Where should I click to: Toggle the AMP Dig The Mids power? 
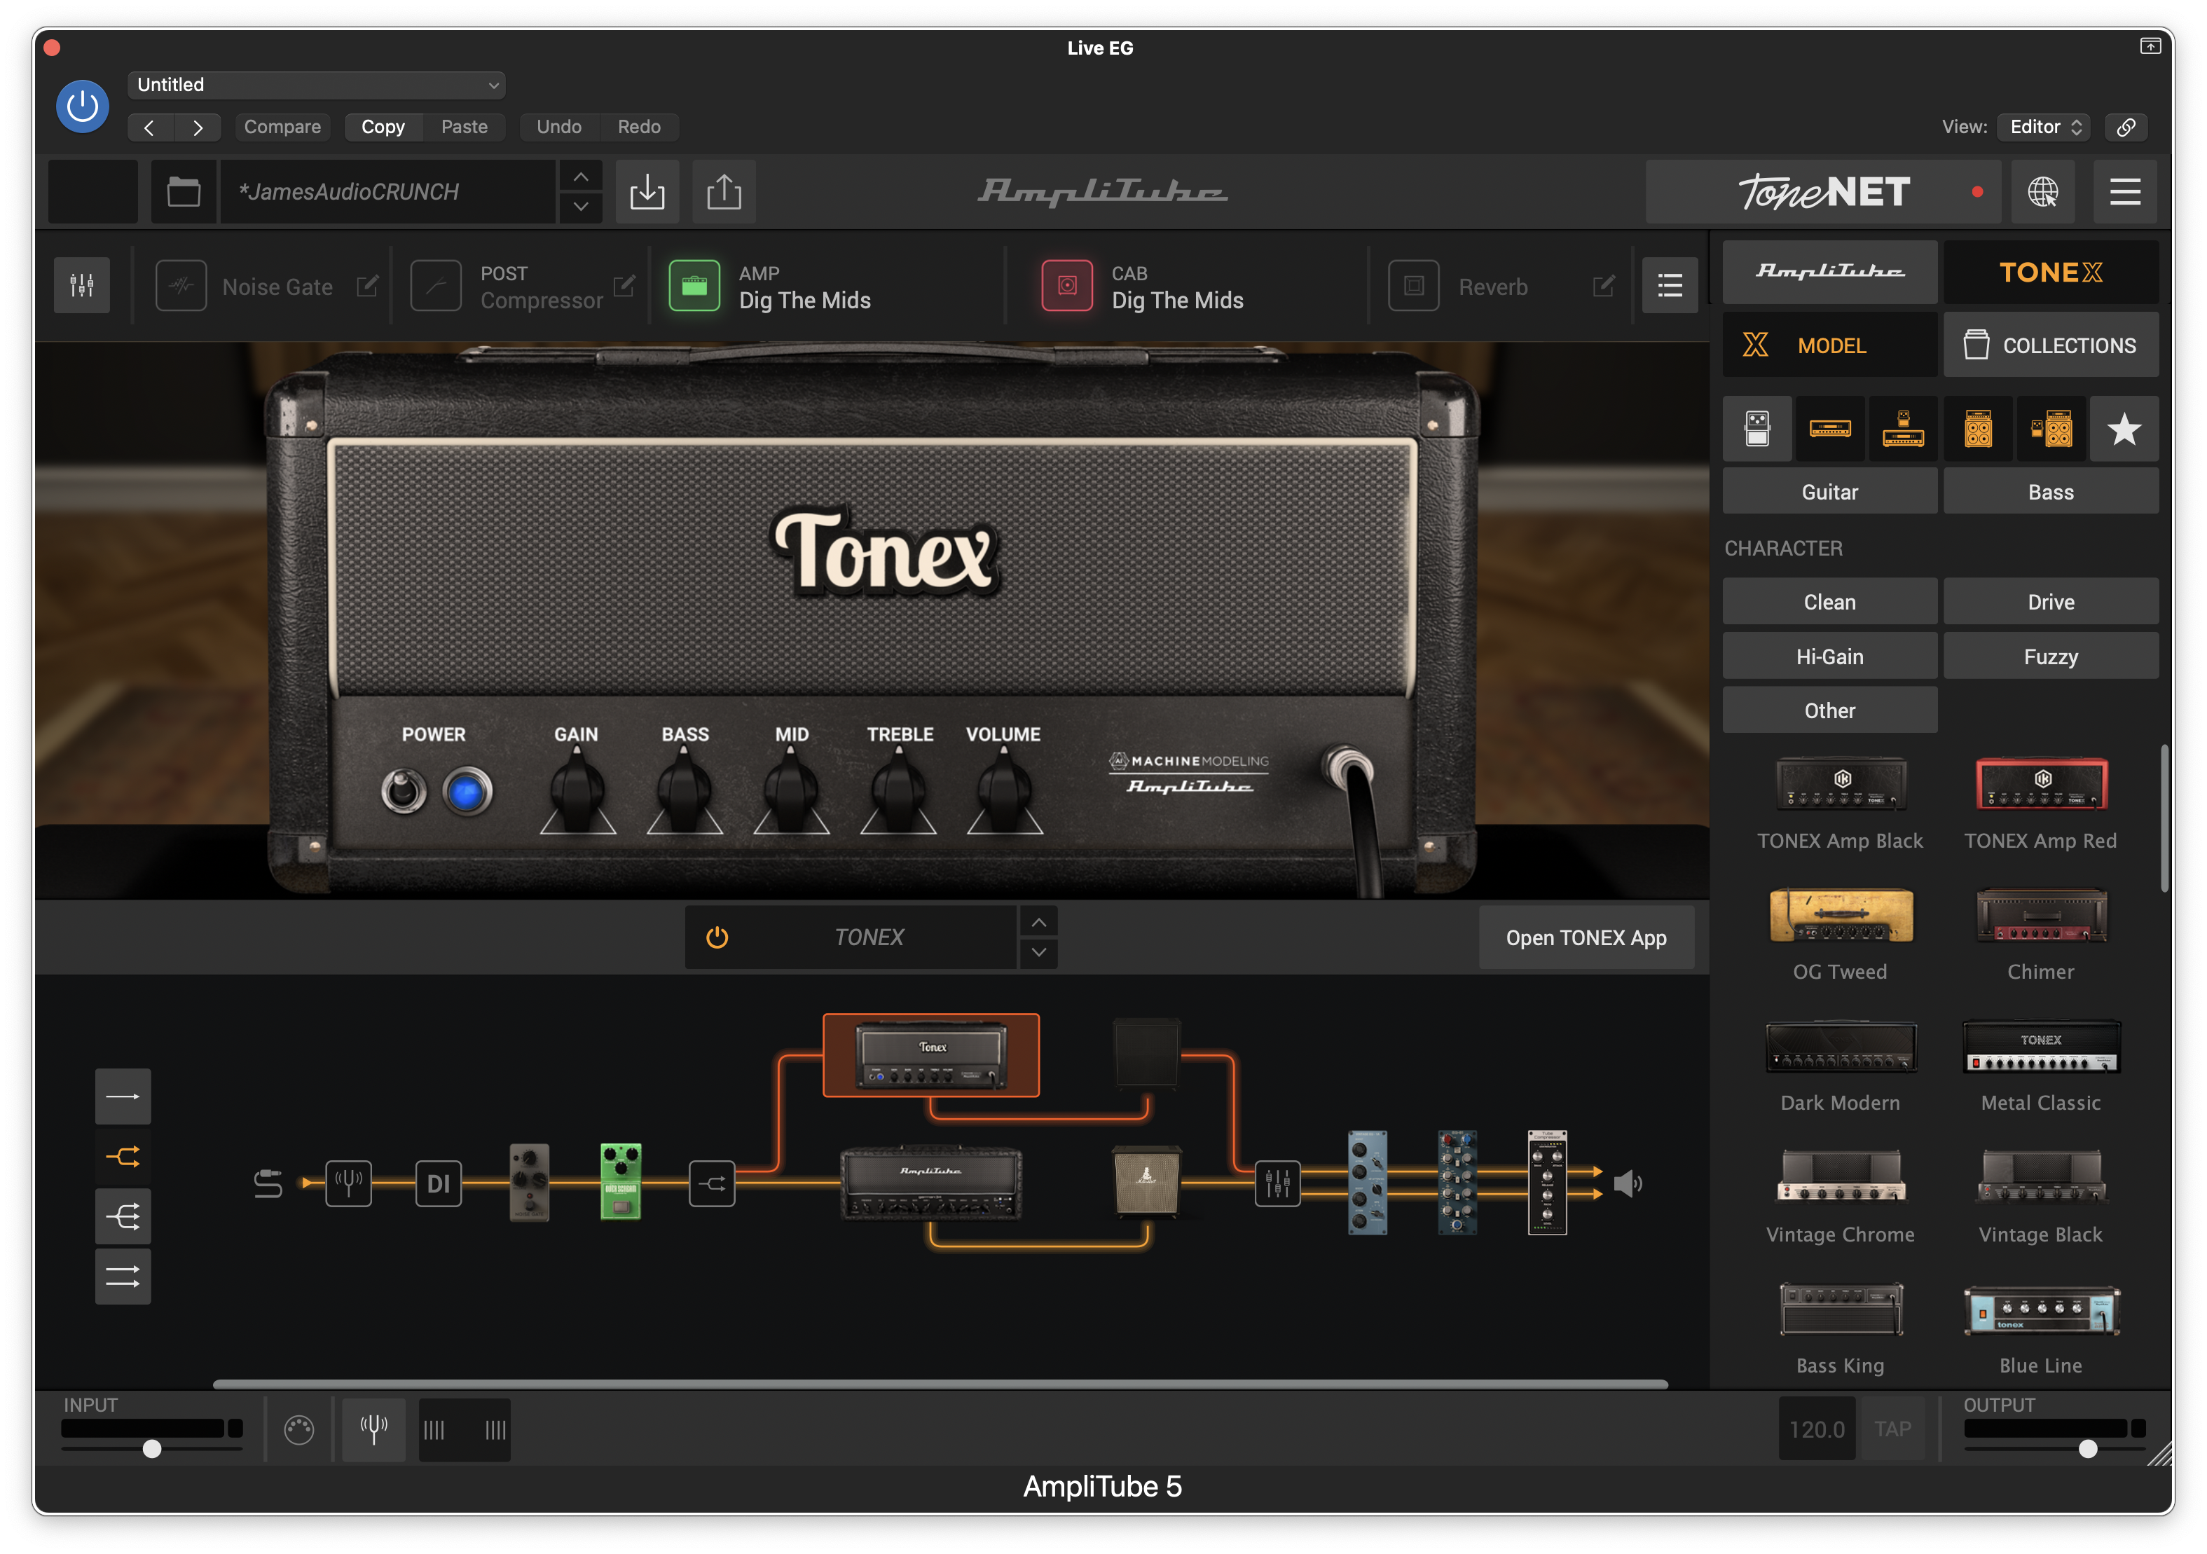click(x=694, y=287)
